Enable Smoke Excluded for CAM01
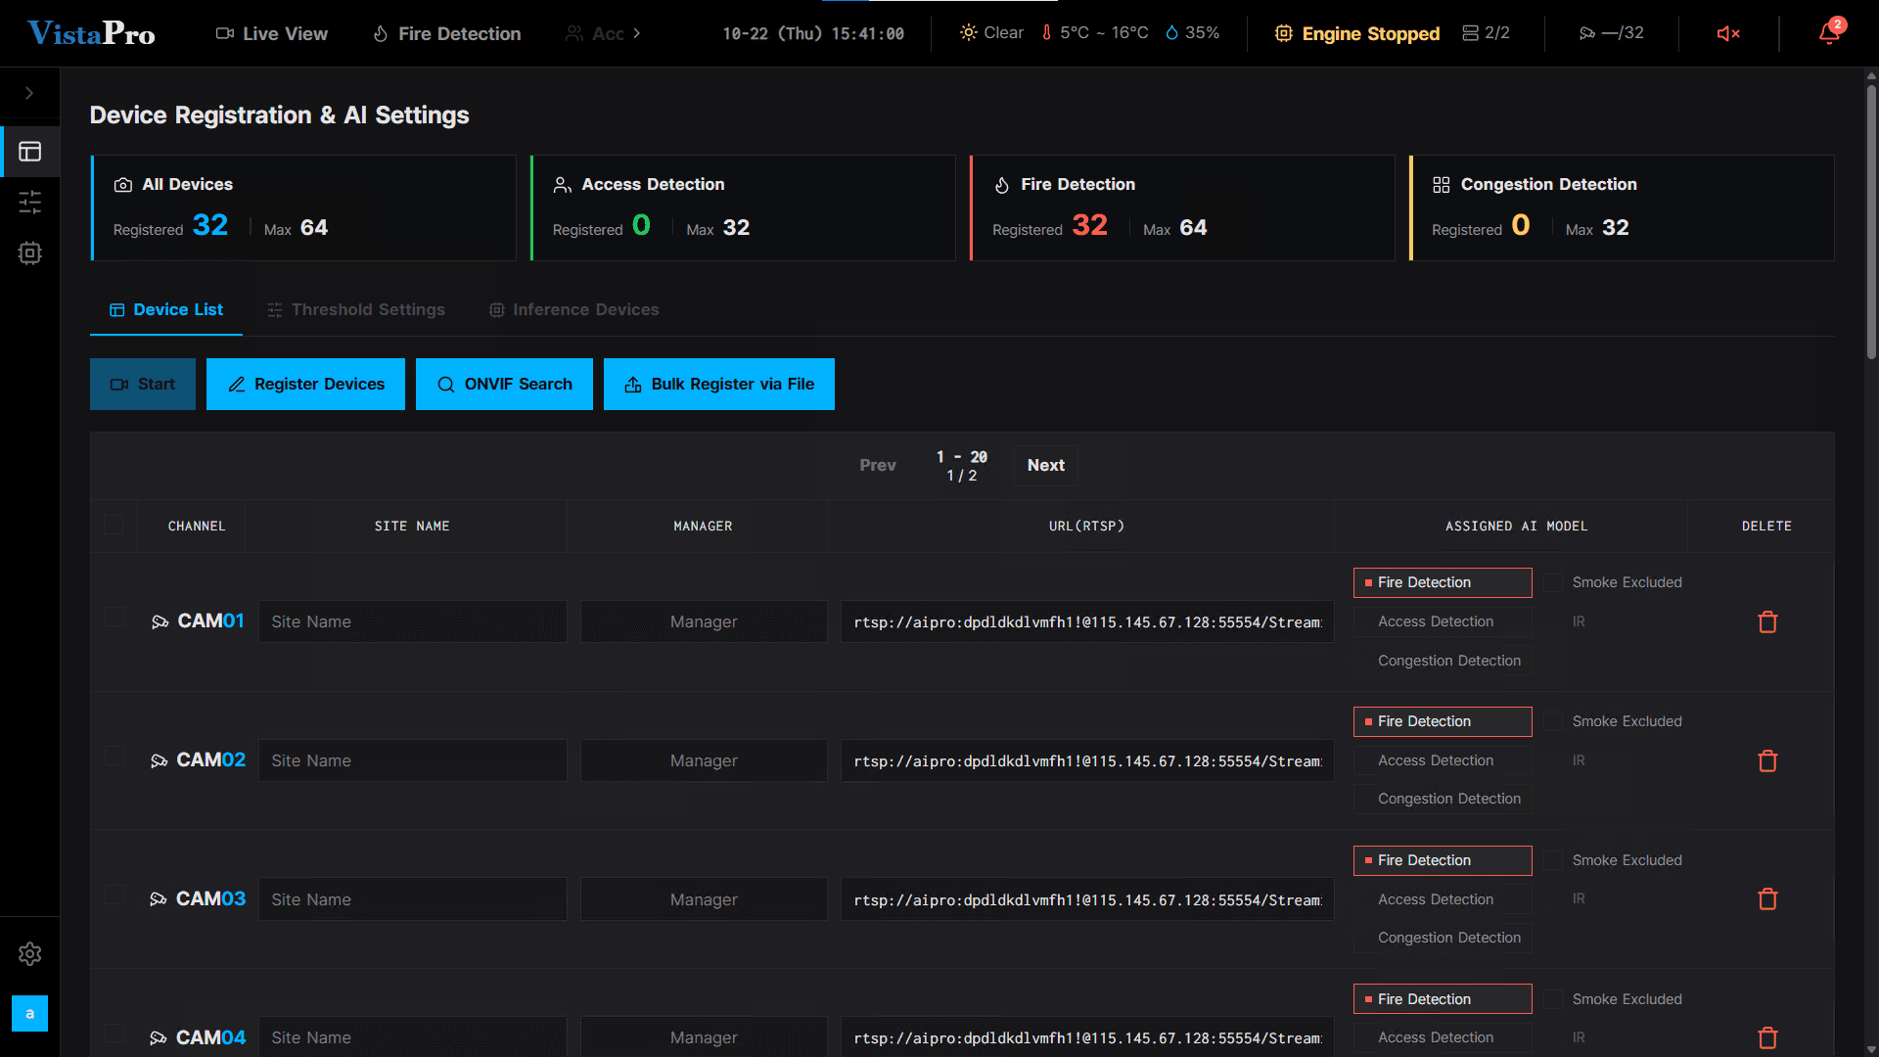 click(1553, 582)
